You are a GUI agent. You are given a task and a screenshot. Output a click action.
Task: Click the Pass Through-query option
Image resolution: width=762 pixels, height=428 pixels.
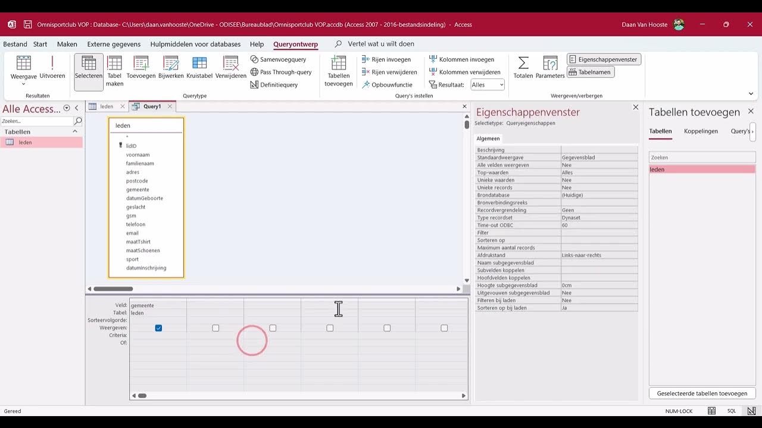(281, 72)
